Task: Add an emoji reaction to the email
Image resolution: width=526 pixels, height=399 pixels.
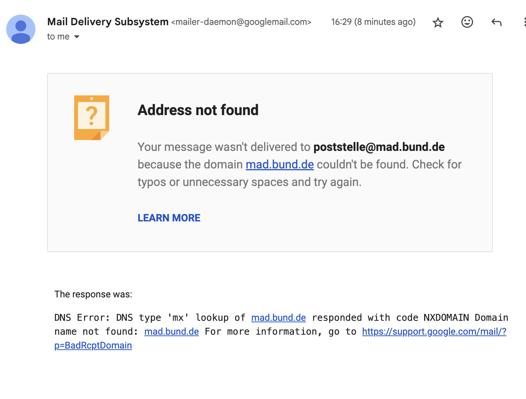Action: tap(467, 22)
